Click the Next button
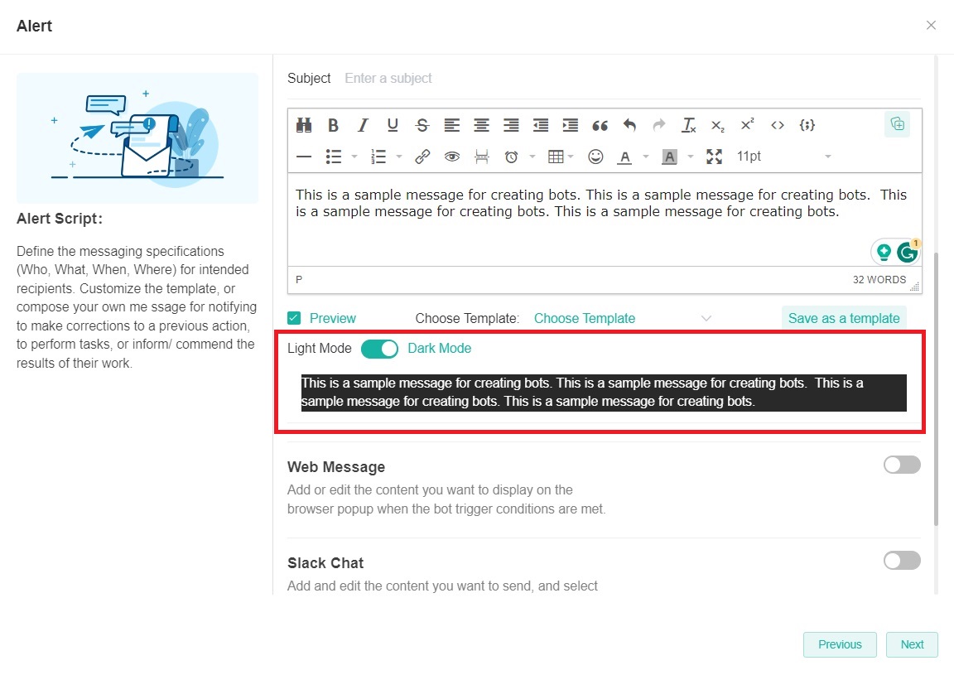 pyautogui.click(x=912, y=644)
